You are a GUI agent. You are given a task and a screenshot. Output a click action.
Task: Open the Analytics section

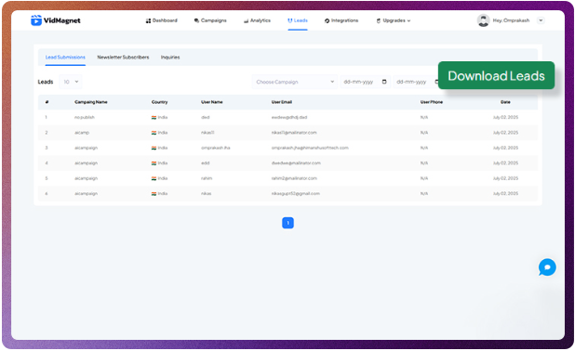point(257,20)
